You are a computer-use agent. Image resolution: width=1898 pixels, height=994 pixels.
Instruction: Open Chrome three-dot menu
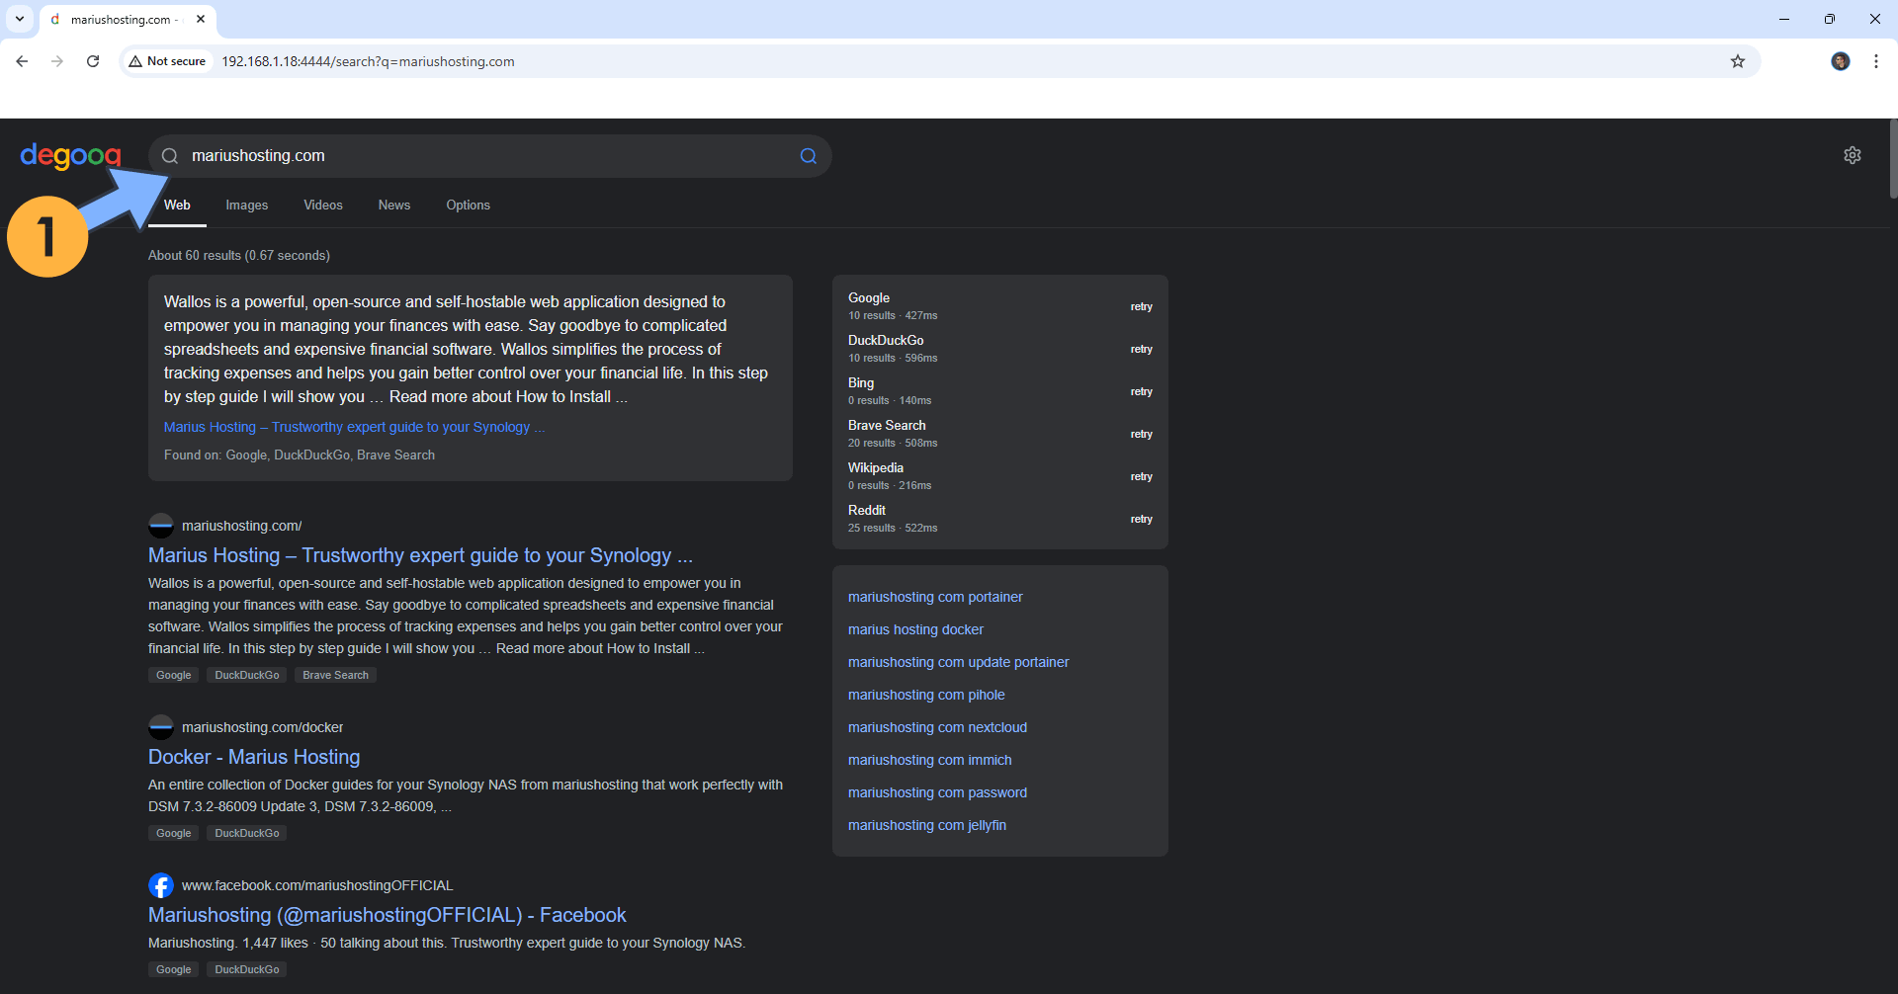1875,61
